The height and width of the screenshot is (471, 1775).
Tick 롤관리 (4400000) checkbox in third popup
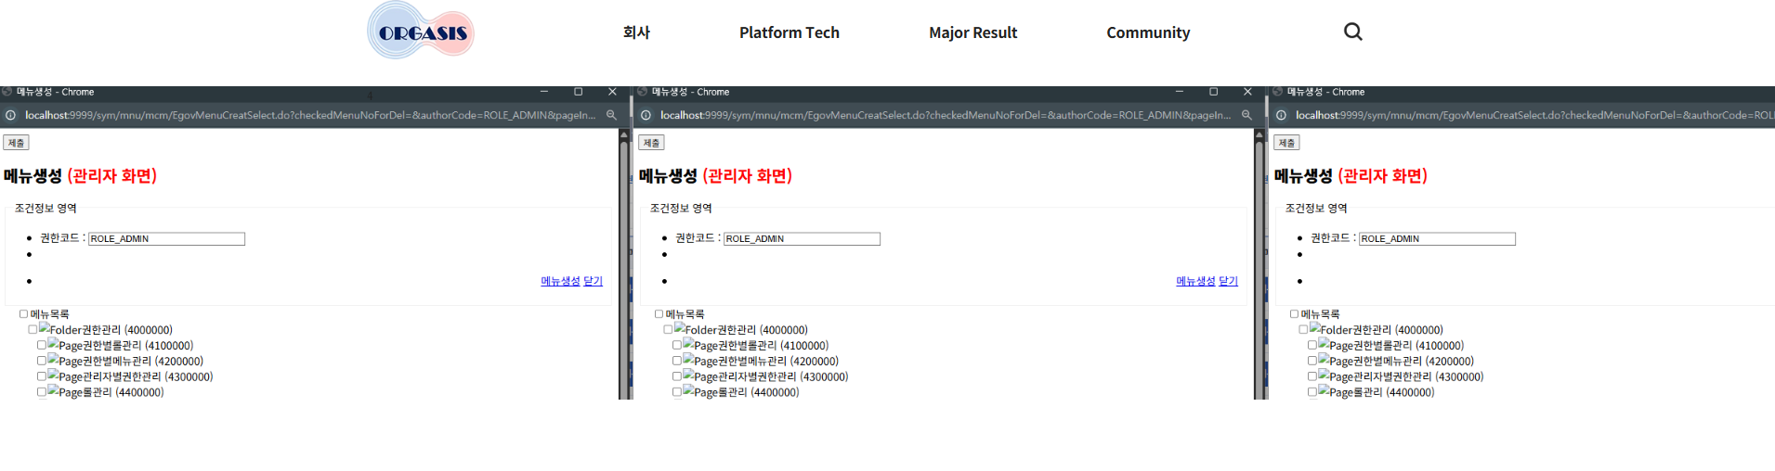click(x=1312, y=392)
